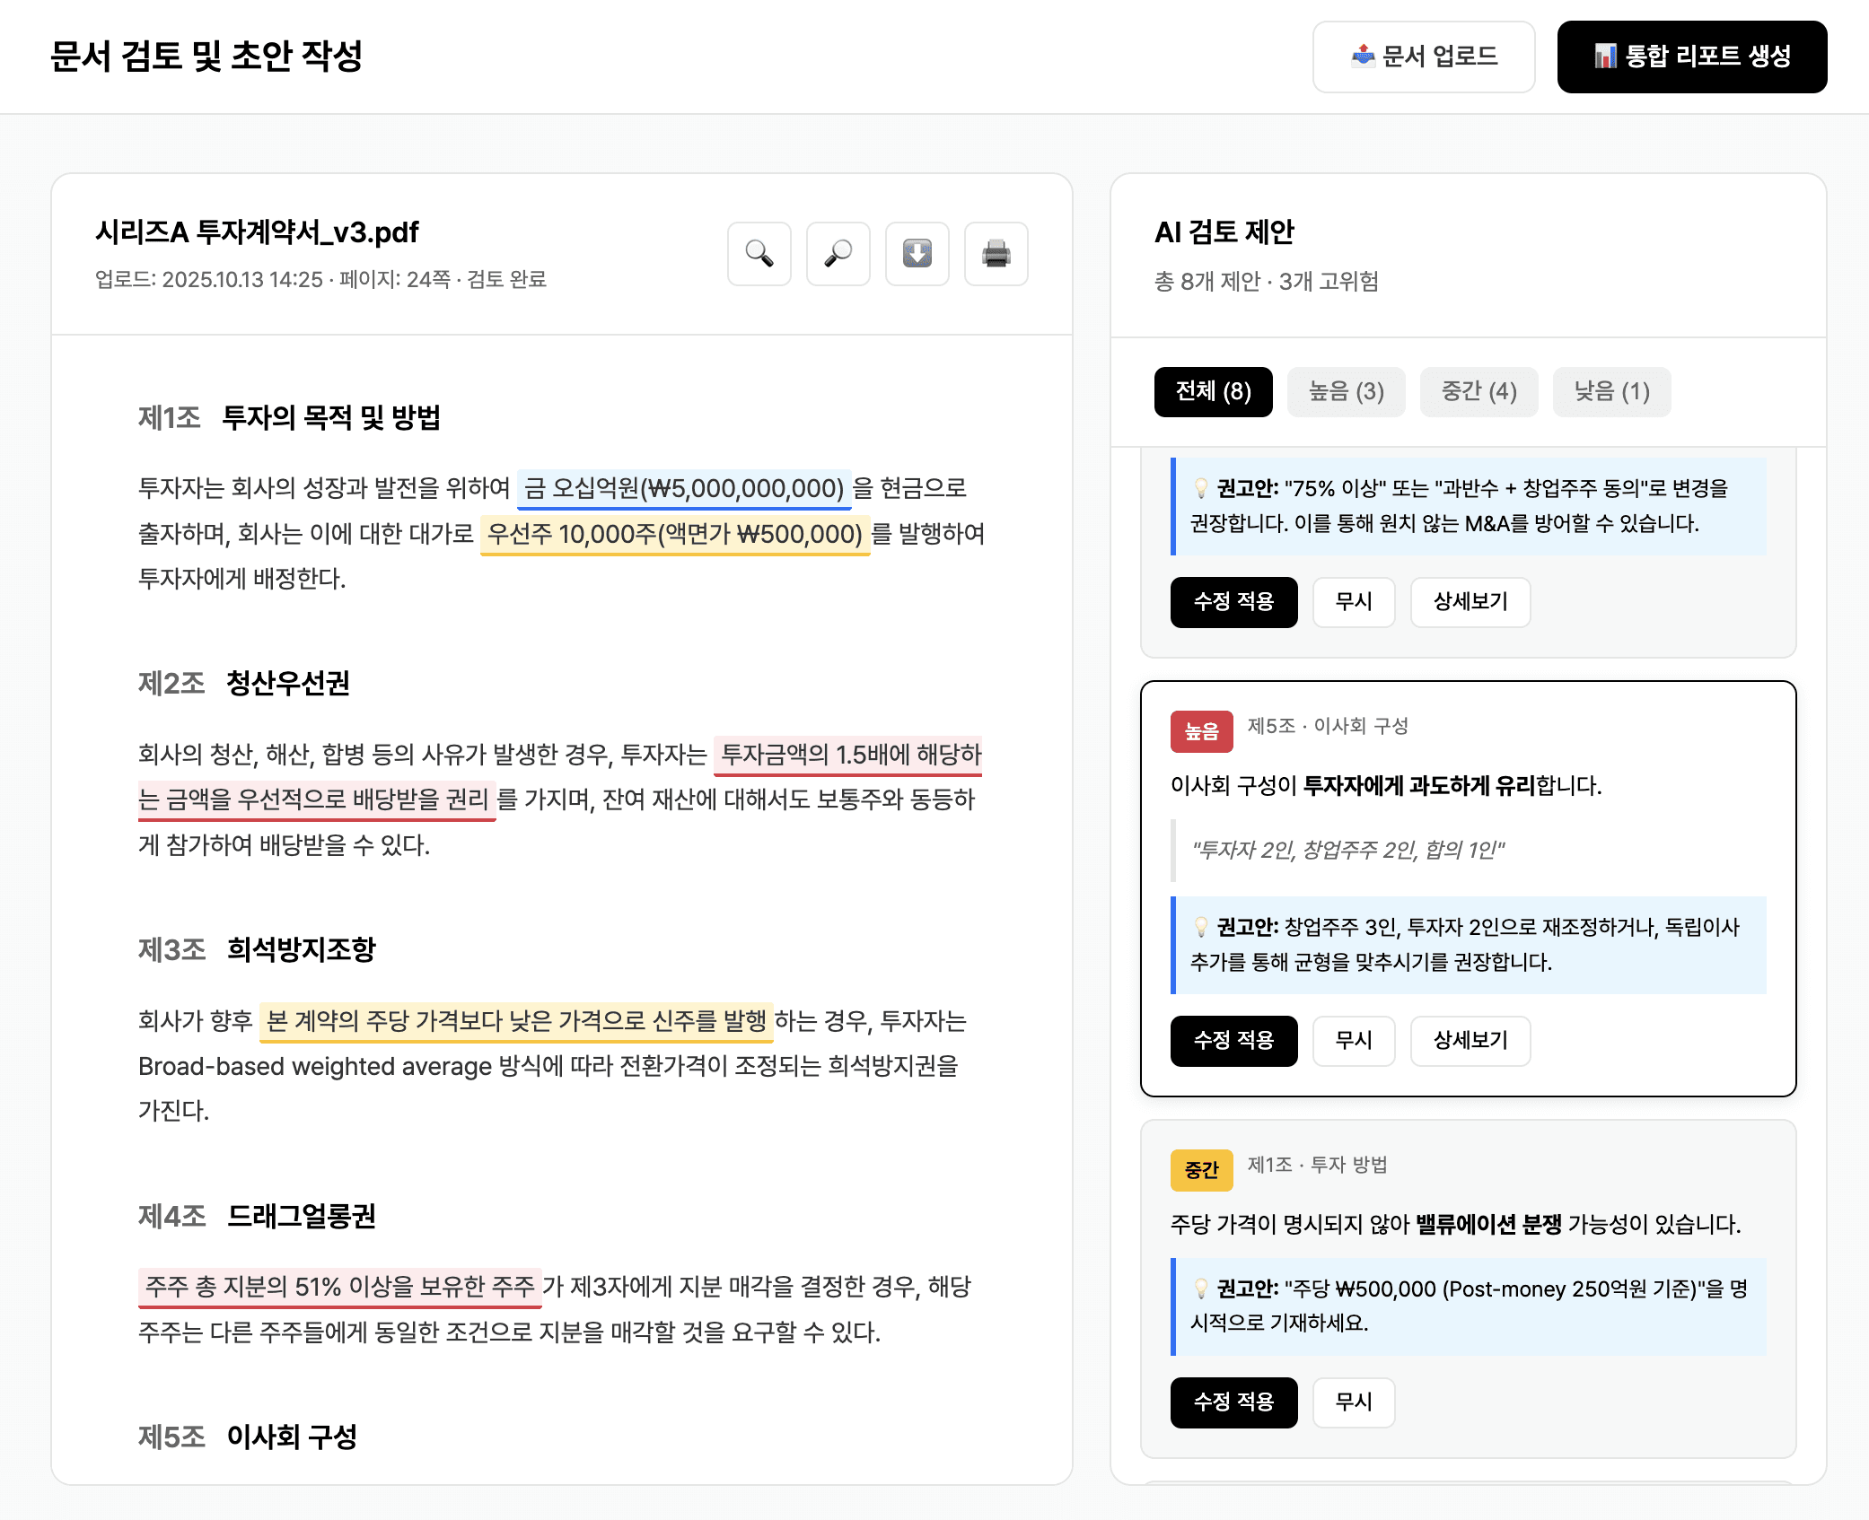This screenshot has height=1520, width=1869.
Task: Apply fix on the 제5조 이사회 구성 suggestion
Action: (1233, 1040)
